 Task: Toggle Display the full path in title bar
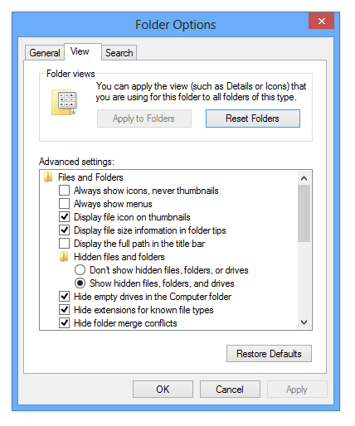(x=64, y=244)
